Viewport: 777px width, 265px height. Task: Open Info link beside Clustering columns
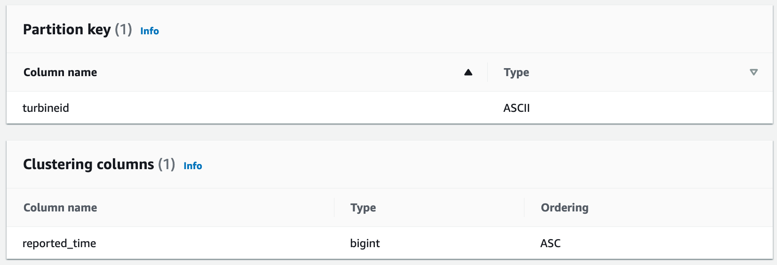coord(193,166)
